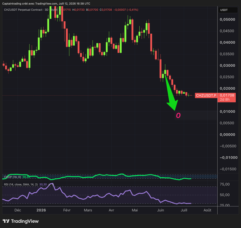Screen dimensions: 241x228
Task: Click the 2026 year label on time axis
Action: 41,210
